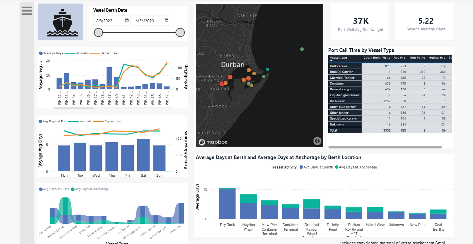Open the hamburger navigation menu

(x=27, y=11)
